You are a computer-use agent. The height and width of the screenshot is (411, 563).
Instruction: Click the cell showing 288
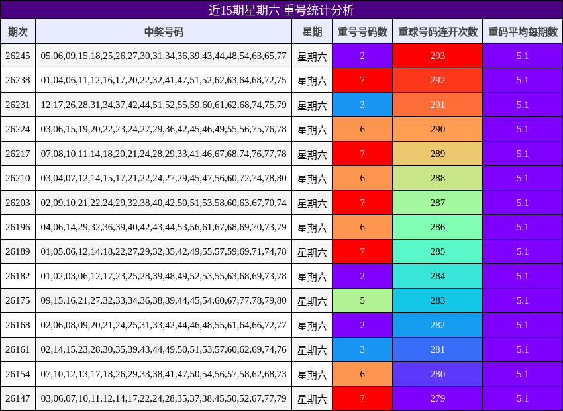[x=437, y=178]
